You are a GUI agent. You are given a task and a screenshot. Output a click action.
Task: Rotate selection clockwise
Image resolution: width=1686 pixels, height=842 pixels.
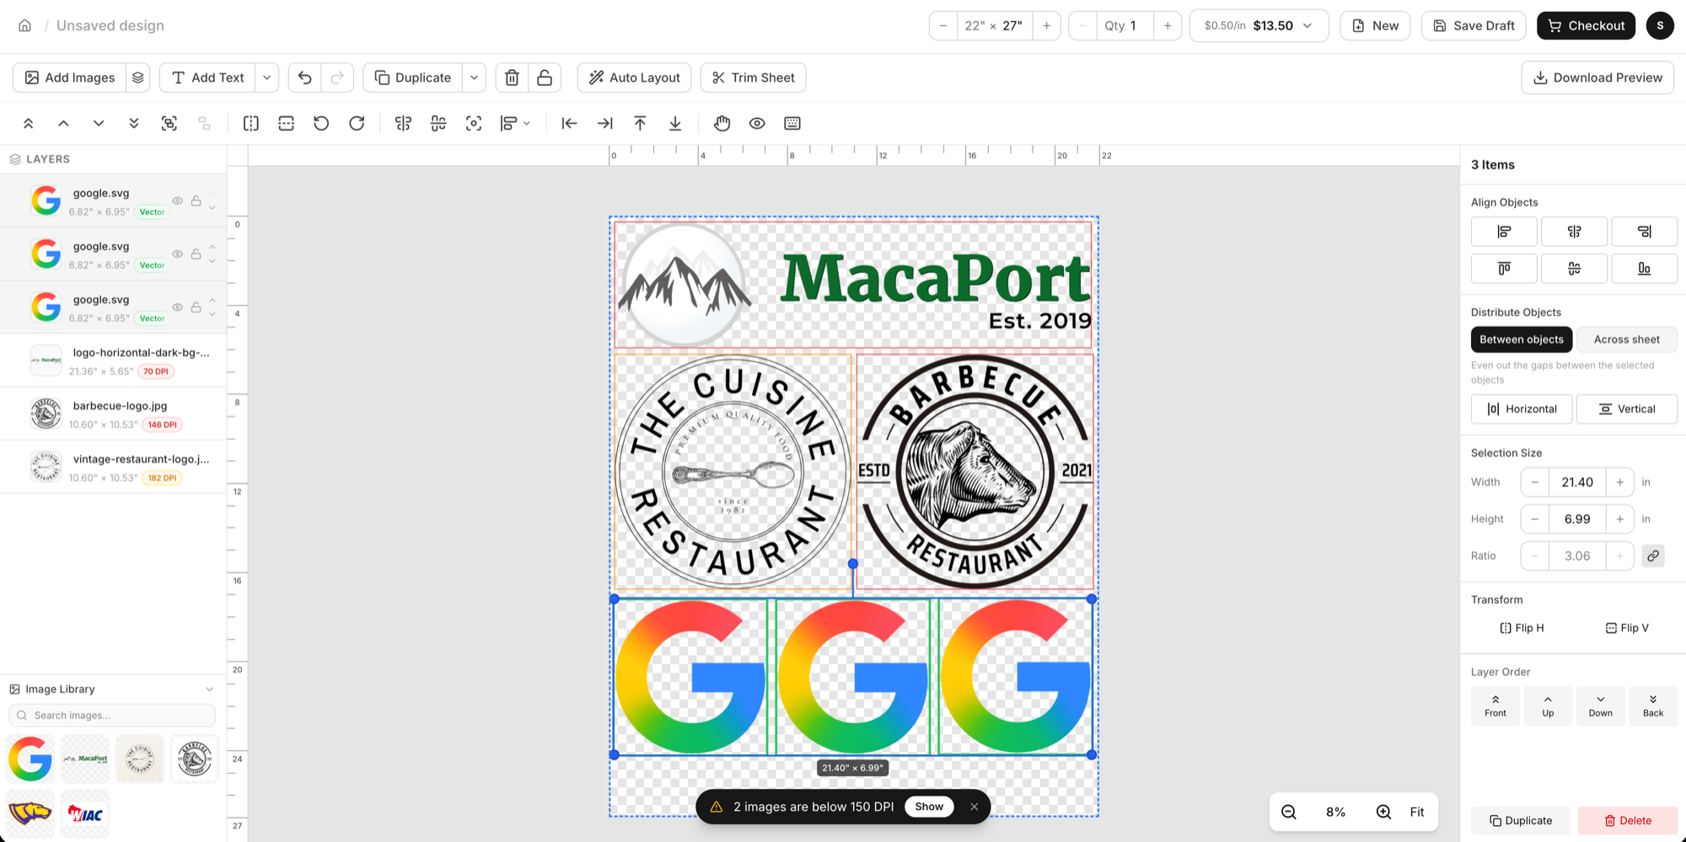pos(357,123)
